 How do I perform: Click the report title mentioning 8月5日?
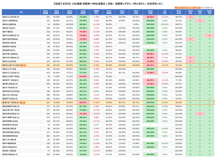coord(108,4)
